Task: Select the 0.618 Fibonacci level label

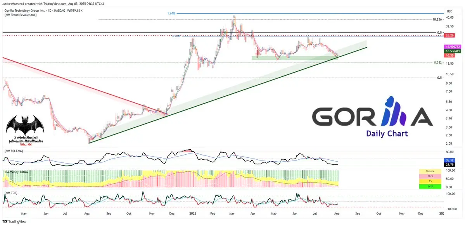Action: click(x=176, y=36)
